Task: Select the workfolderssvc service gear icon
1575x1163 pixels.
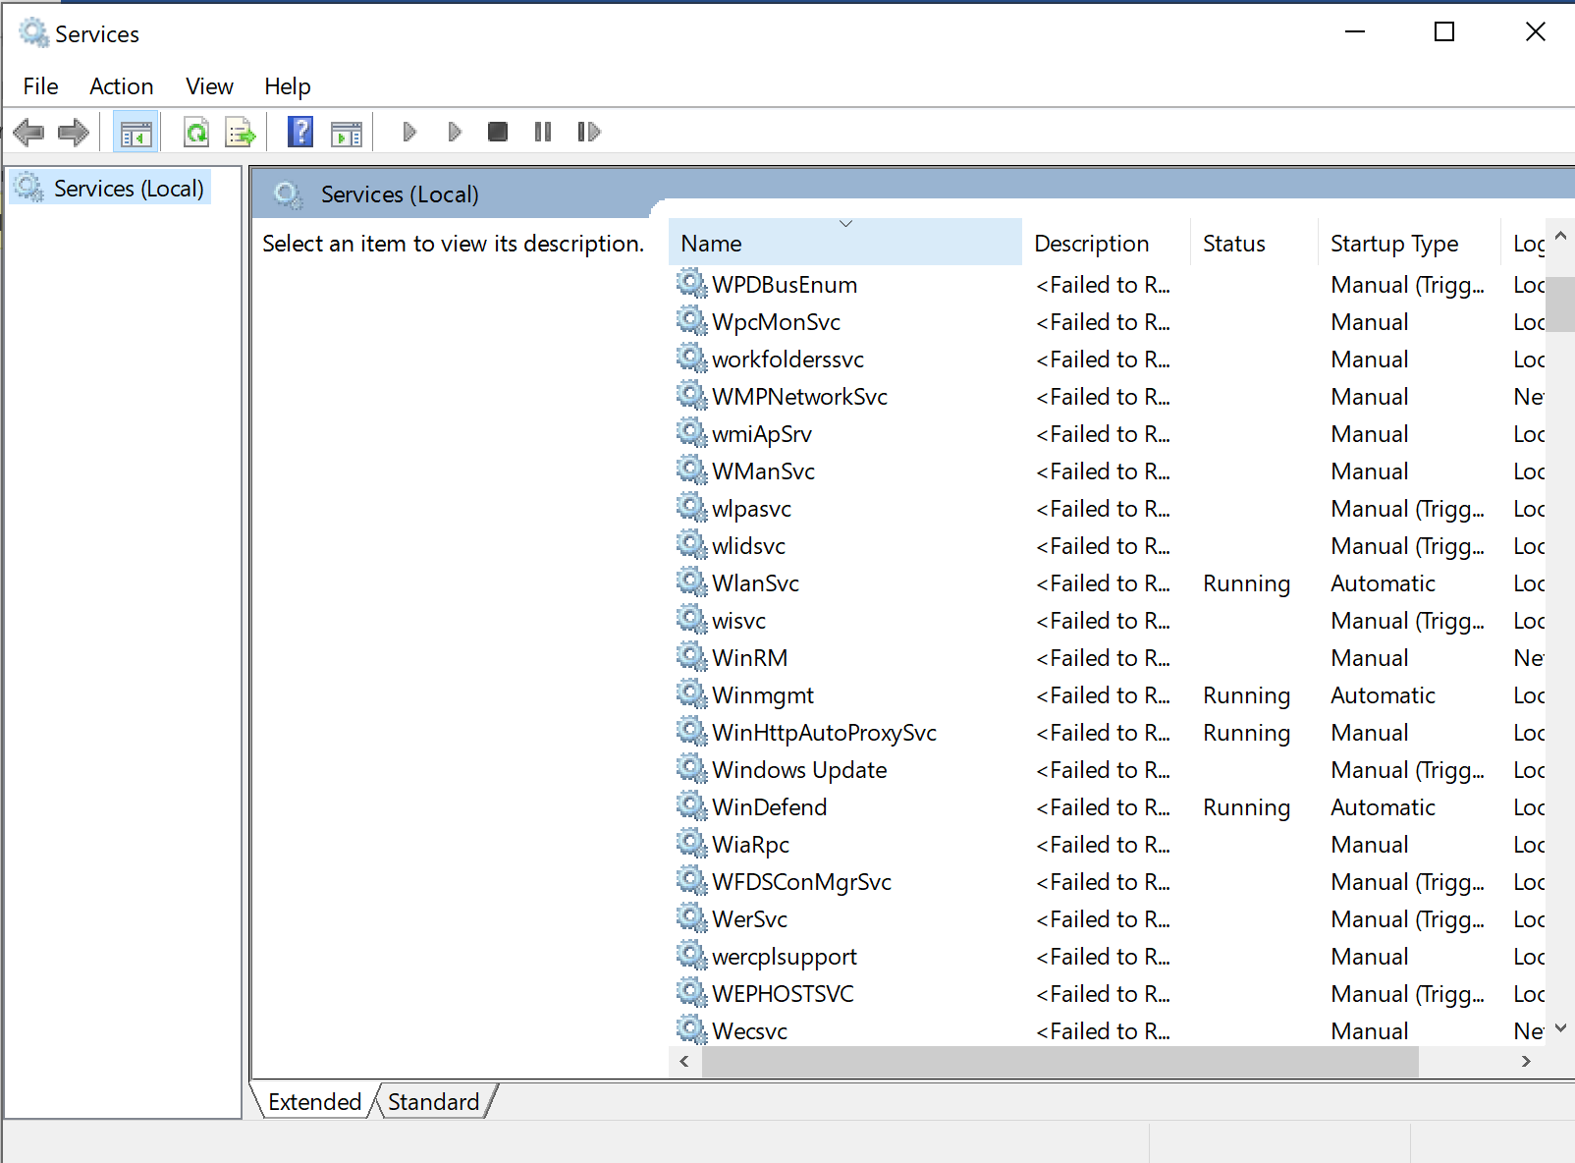Action: pos(692,359)
